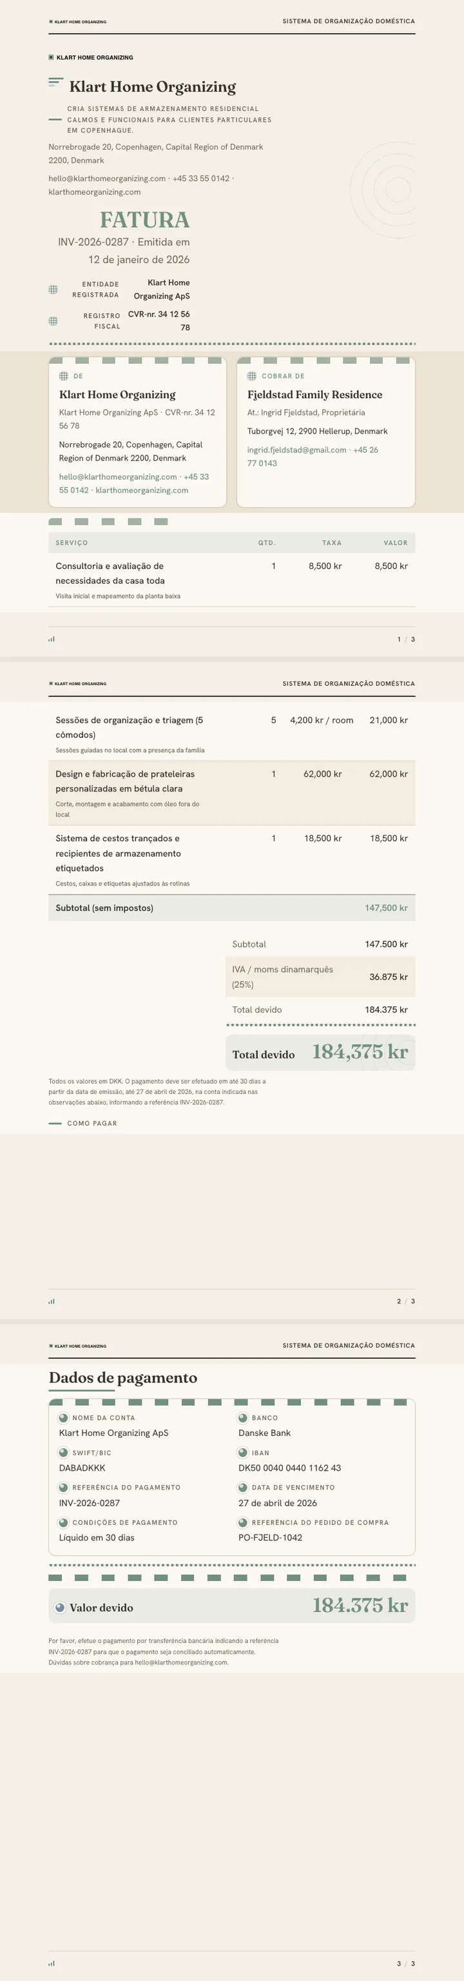This screenshot has width=464, height=1981.
Task: Click the icon next to the DE label
Action: 64,376
